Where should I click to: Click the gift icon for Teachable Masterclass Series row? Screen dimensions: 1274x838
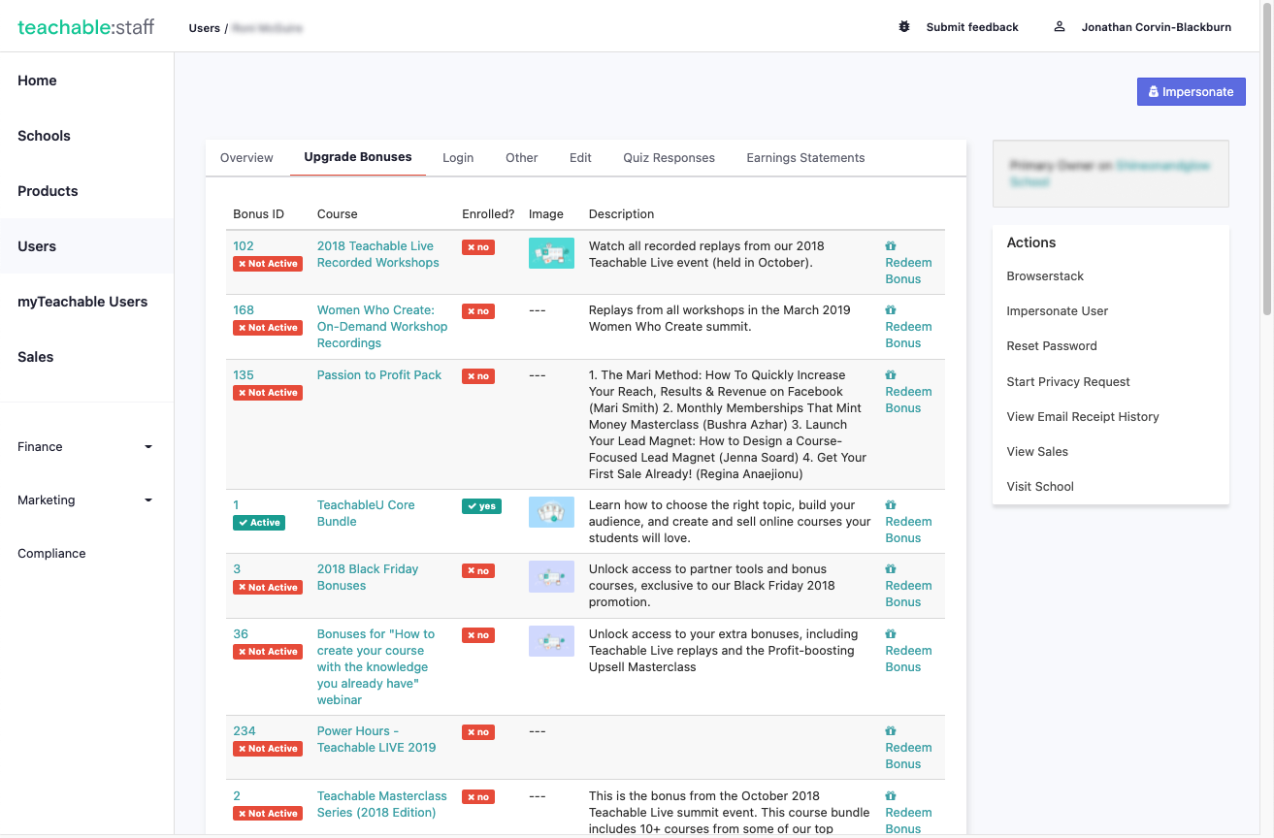point(891,796)
